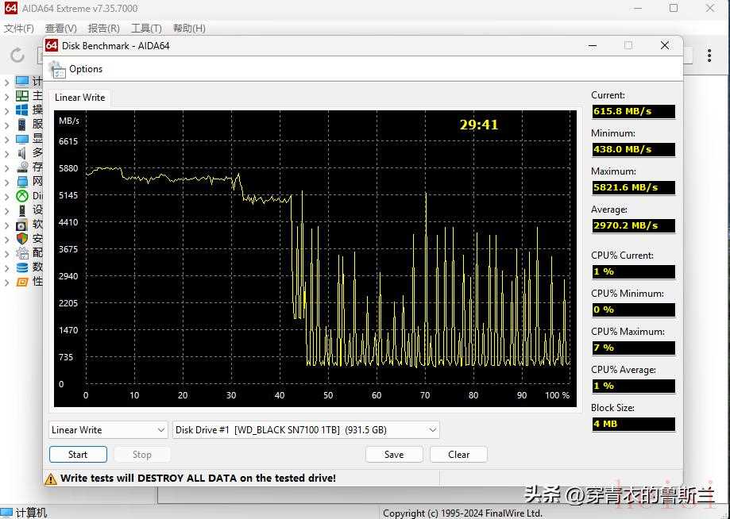Image resolution: width=730 pixels, height=519 pixels.
Task: Select the Computer monitor icon in tree
Action: [22, 82]
